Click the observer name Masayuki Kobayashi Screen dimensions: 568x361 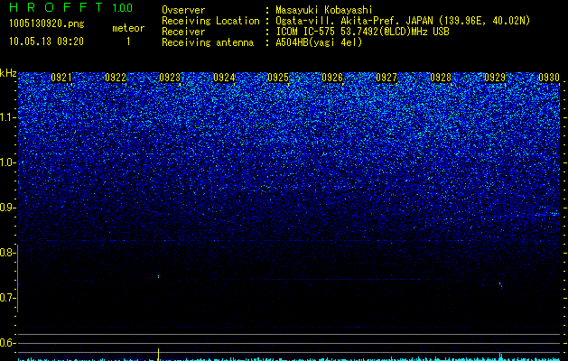324,10
